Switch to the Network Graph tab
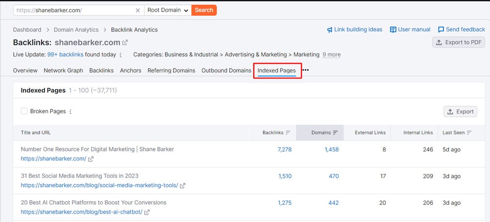 (63, 71)
